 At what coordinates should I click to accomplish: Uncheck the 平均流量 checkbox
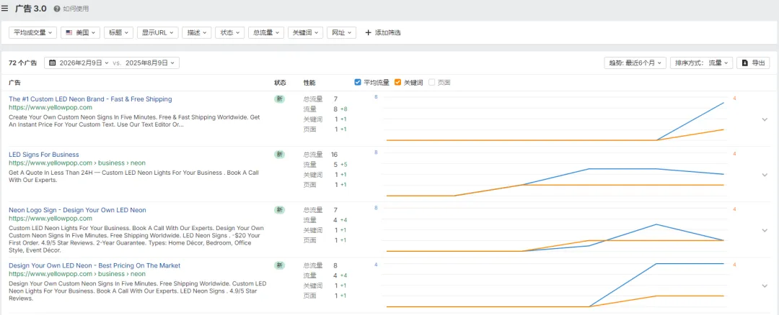point(358,83)
